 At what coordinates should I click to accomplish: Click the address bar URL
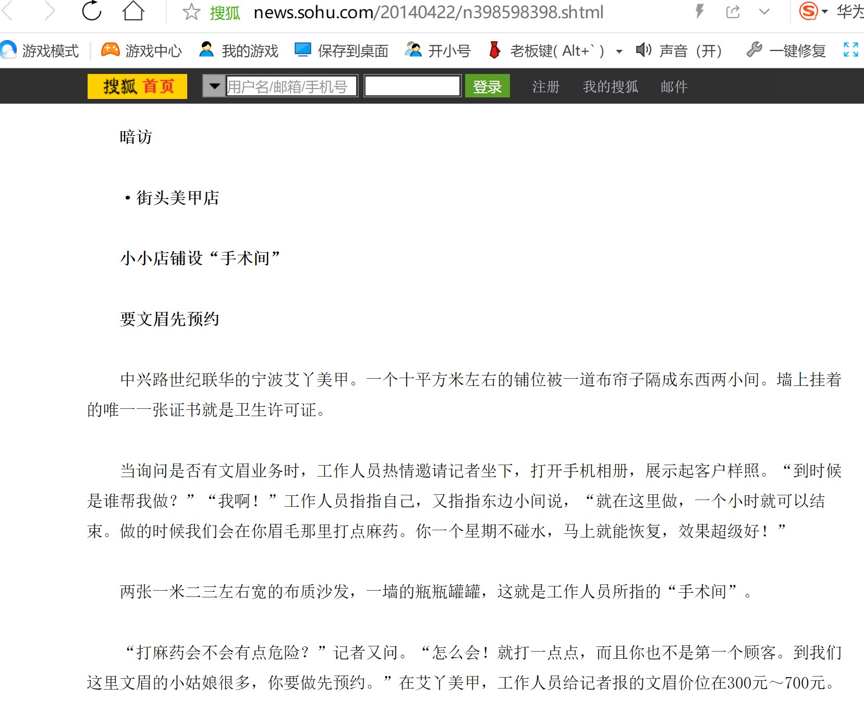[x=429, y=12]
